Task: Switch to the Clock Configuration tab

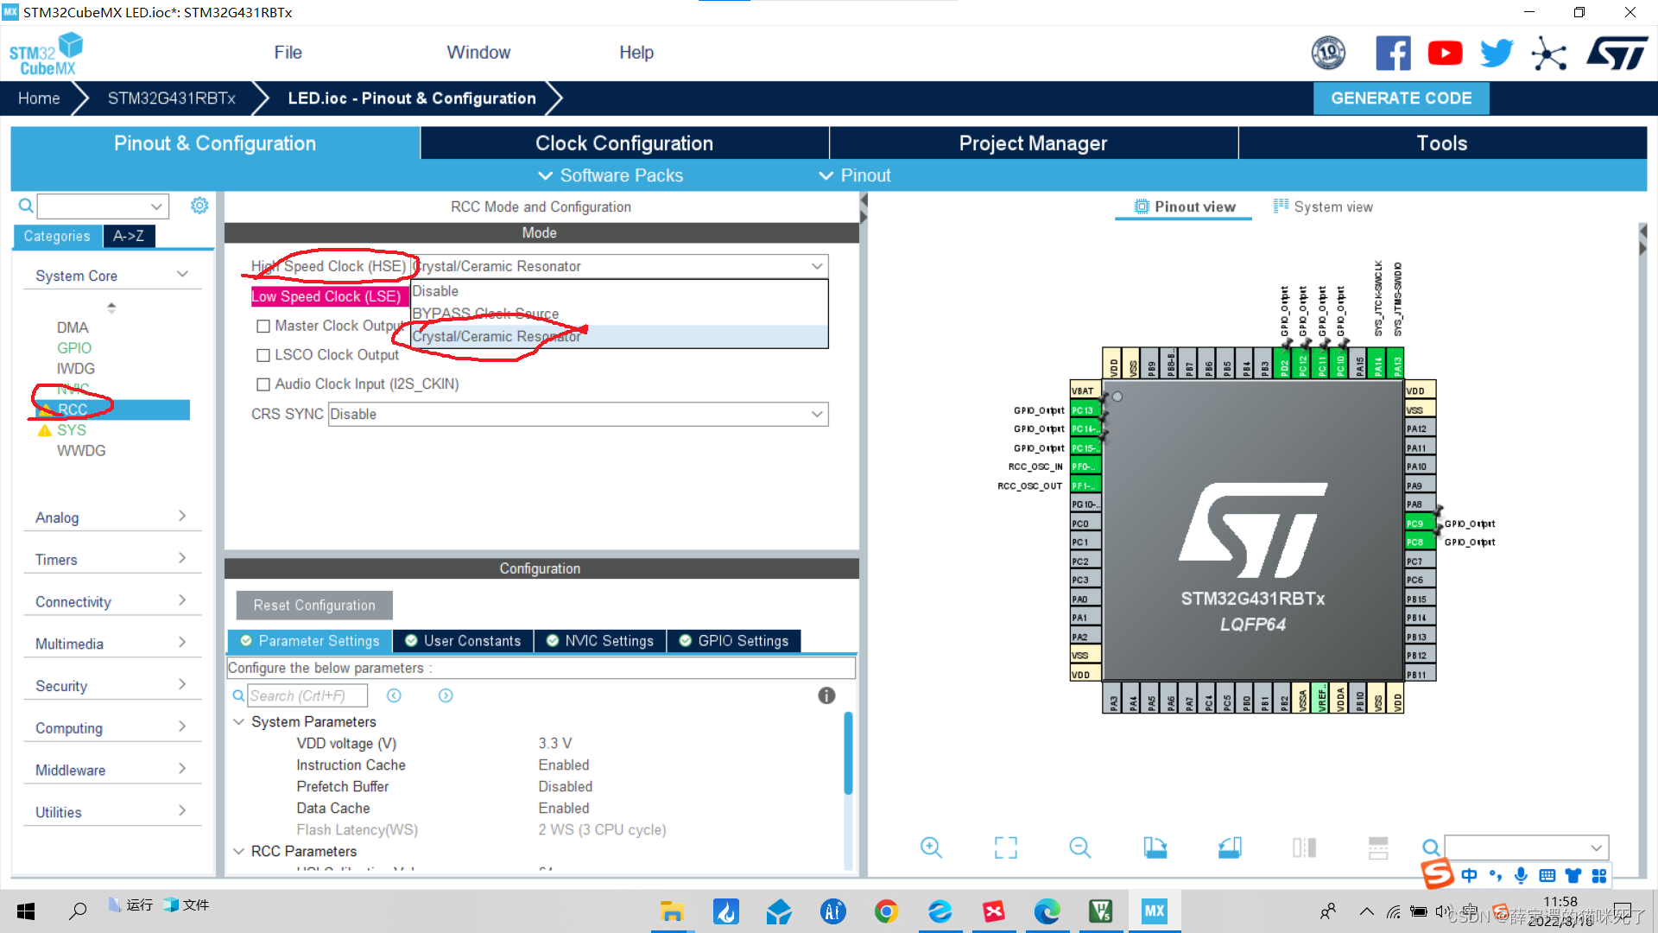Action: tap(623, 143)
